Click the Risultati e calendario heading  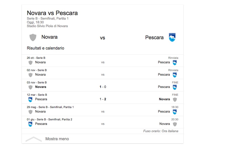pyautogui.click(x=45, y=48)
